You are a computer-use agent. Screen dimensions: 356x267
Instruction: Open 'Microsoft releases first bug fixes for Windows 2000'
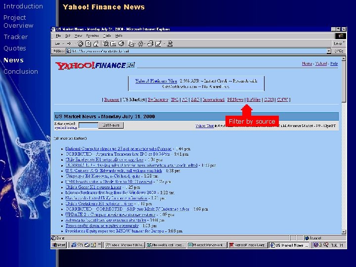(111, 192)
